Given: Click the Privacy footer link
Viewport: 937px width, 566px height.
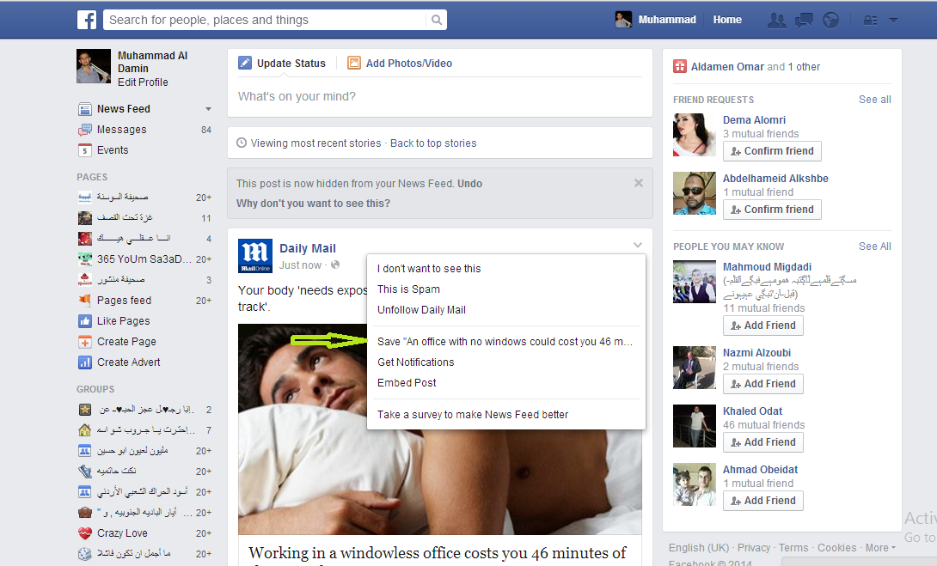Looking at the screenshot, I should coord(754,547).
